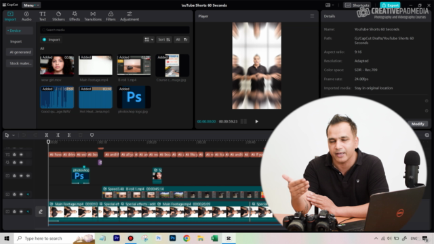Open the Effects tab
The width and height of the screenshot is (434, 244).
pyautogui.click(x=75, y=16)
